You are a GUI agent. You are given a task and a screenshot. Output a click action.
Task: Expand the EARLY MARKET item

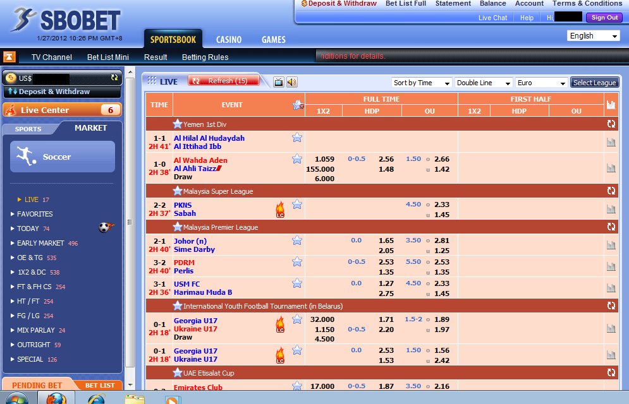[44, 243]
